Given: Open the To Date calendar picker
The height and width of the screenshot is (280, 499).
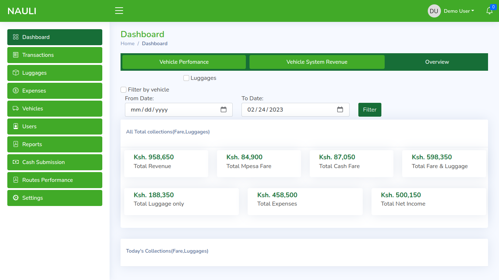Looking at the screenshot, I should 340,110.
